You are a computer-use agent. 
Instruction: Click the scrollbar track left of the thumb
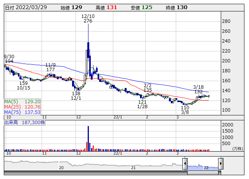point(96,173)
